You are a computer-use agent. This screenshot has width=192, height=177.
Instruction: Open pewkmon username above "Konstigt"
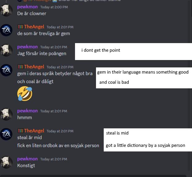[x=27, y=159]
